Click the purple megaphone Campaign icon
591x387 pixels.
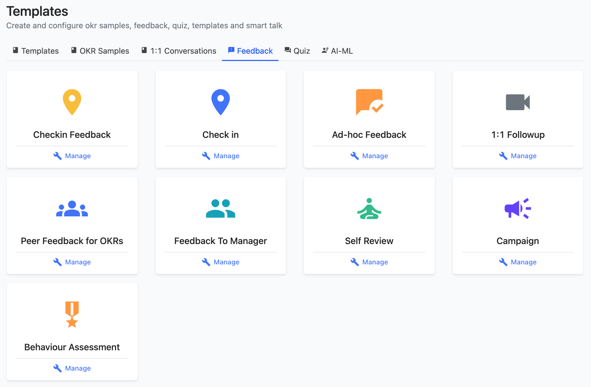click(x=518, y=208)
